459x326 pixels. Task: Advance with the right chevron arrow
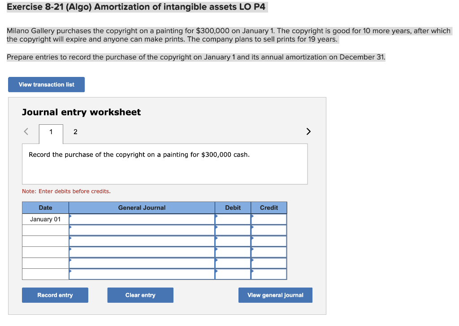[308, 131]
